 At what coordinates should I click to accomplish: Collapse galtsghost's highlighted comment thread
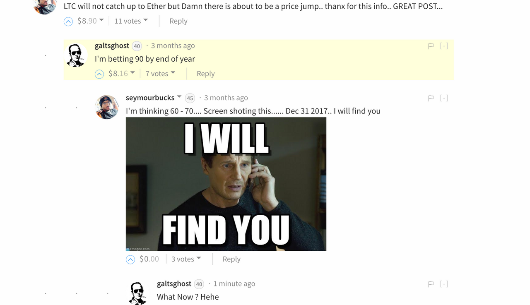[x=444, y=46]
